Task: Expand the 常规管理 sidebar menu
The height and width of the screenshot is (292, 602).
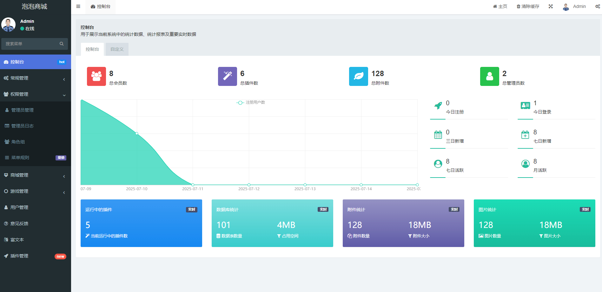Action: tap(36, 78)
